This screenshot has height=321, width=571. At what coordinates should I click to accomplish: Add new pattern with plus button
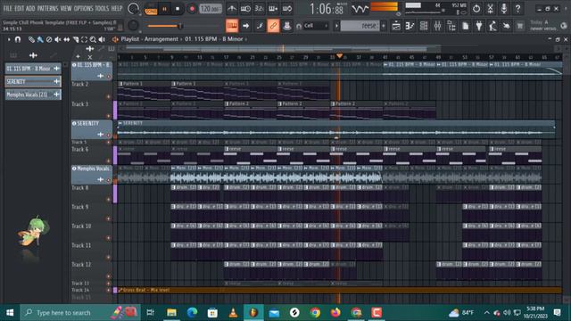383,26
